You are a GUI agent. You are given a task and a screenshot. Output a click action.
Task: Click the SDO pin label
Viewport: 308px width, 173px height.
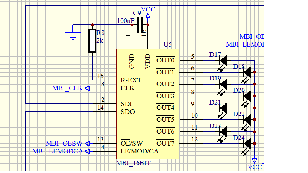tap(128, 112)
